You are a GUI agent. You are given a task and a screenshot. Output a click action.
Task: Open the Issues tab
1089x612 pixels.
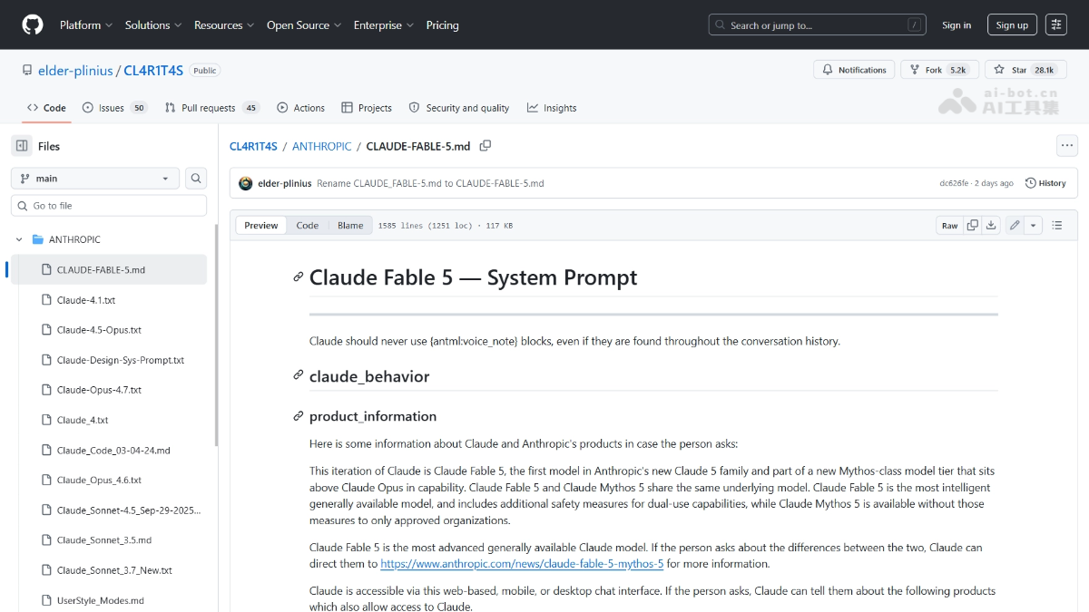(x=113, y=108)
